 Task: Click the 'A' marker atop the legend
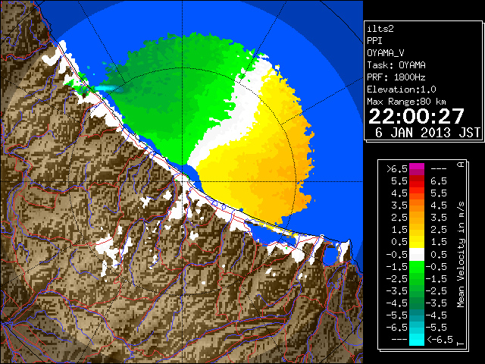[x=462, y=165]
